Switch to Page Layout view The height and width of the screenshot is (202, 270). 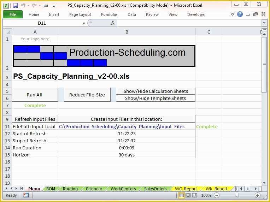188,195
